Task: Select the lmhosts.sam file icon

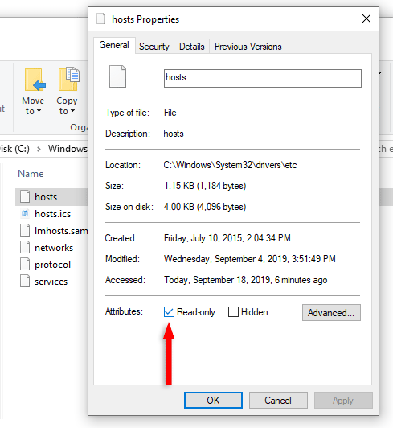Action: [x=25, y=230]
